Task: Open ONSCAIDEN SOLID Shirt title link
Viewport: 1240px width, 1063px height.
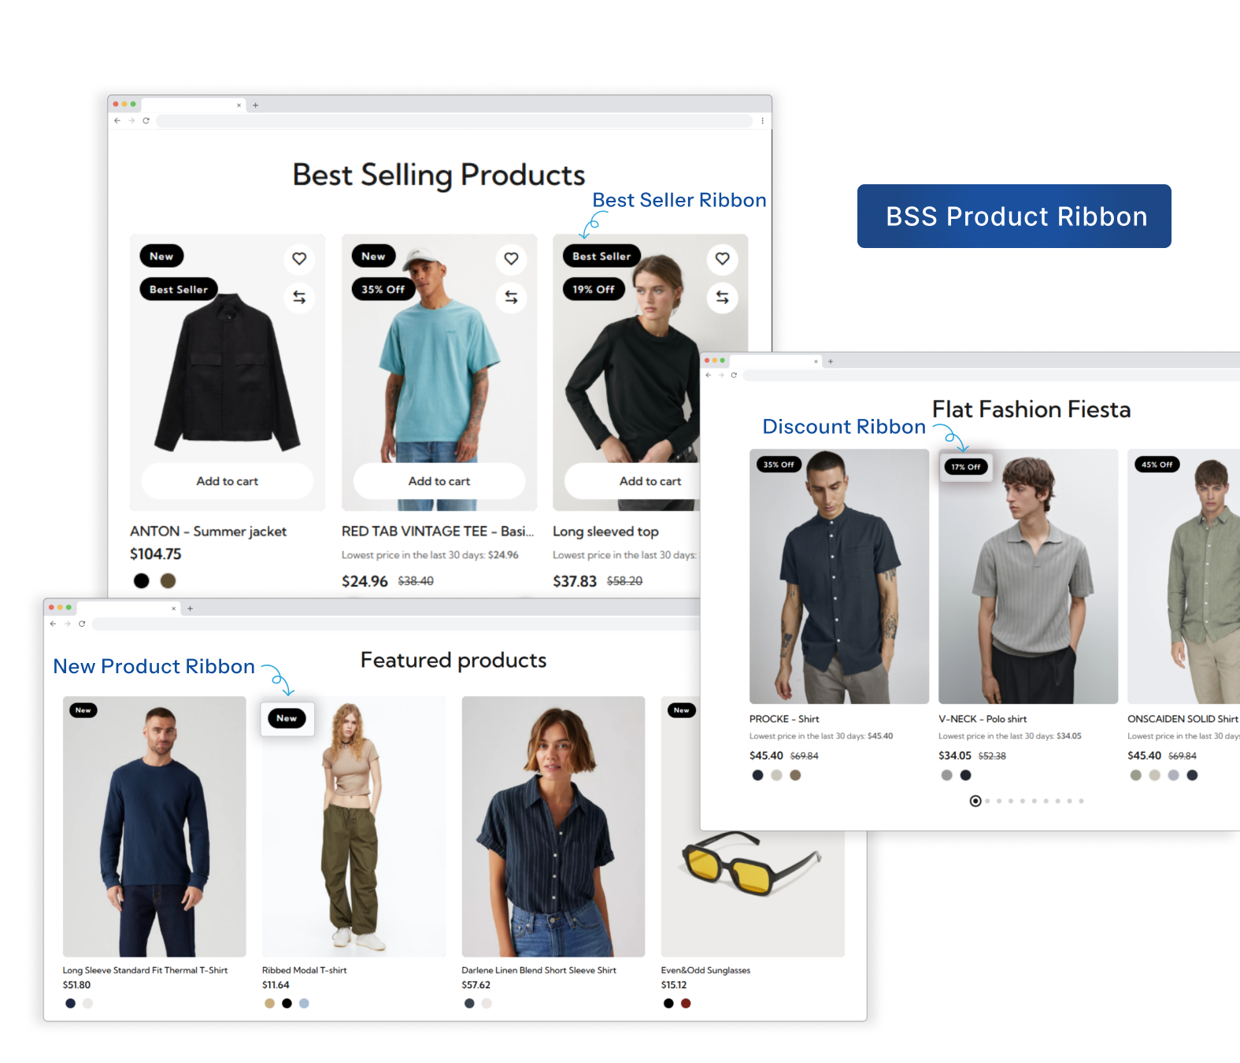Action: (1183, 719)
